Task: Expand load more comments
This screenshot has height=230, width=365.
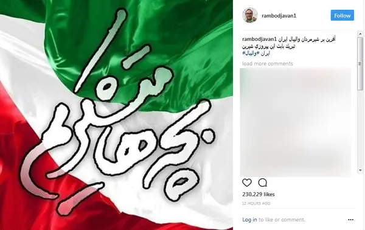Action: point(268,63)
